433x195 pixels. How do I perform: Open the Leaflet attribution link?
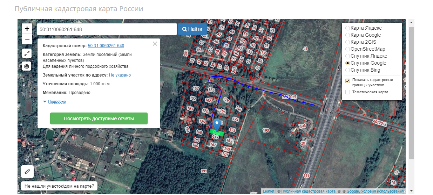pyautogui.click(x=269, y=192)
